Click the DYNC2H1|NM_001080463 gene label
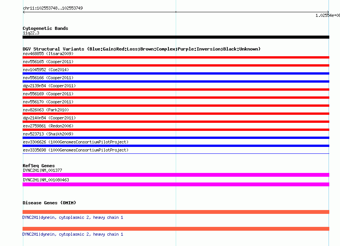Screen dimensions: 340x246 click(46, 180)
